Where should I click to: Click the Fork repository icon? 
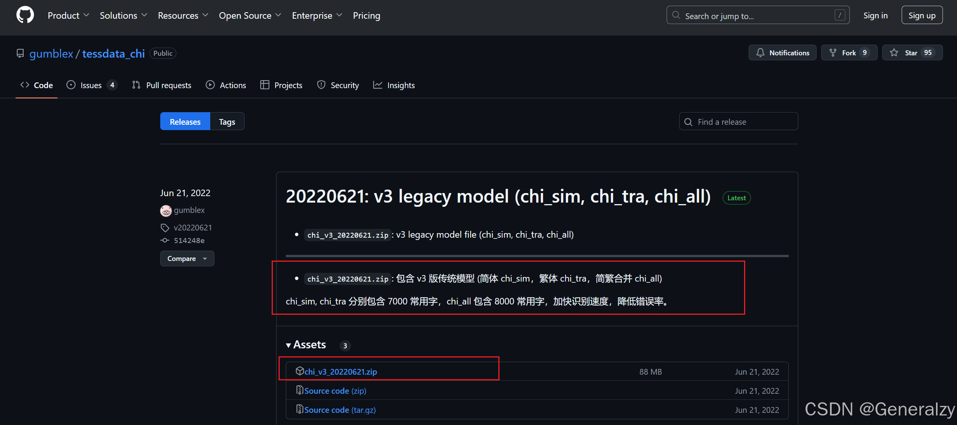click(x=833, y=53)
